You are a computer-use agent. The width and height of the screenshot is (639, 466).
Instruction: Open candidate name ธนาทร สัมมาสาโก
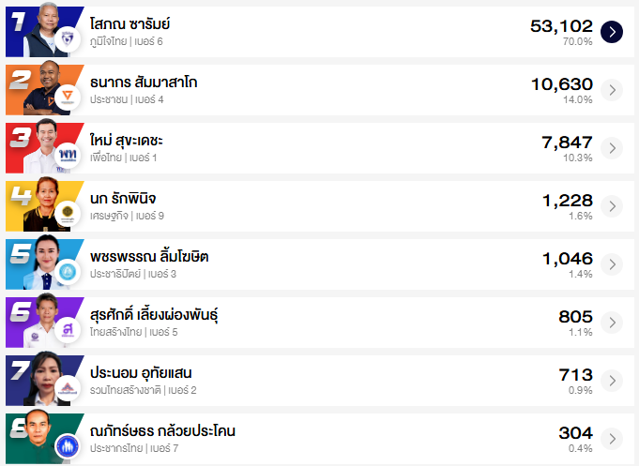pos(144,83)
